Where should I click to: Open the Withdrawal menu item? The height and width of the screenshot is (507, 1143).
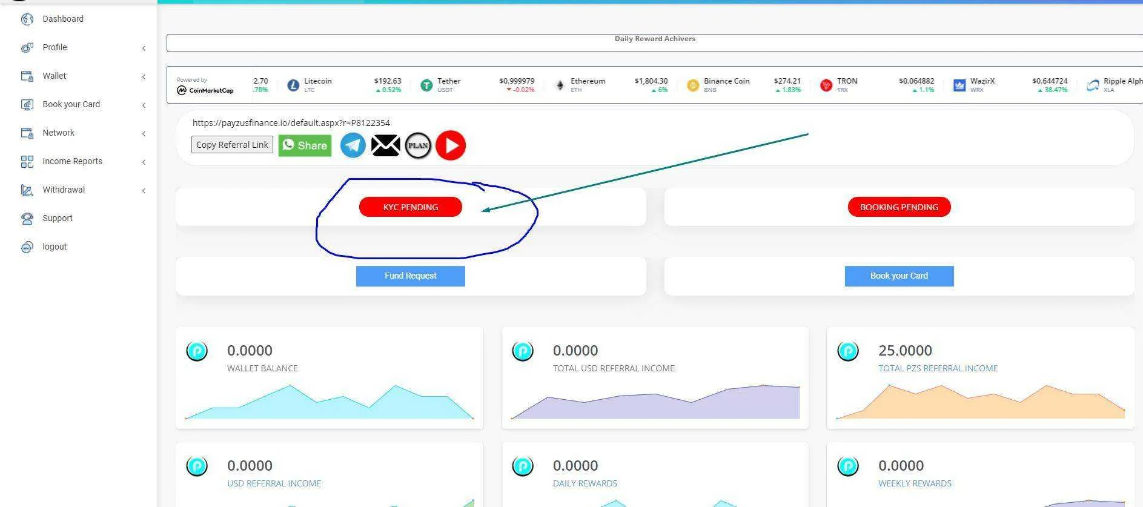64,190
